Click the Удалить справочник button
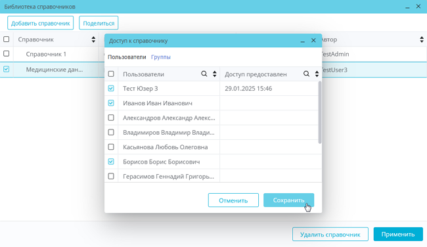427x247 pixels. tap(330, 235)
